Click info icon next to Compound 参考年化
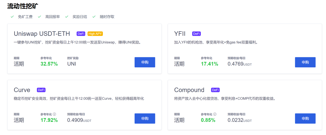 pos(215,114)
